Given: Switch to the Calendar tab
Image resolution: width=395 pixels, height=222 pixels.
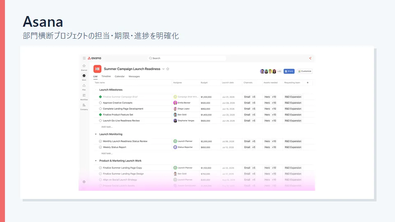Looking at the screenshot, I should [x=120, y=76].
